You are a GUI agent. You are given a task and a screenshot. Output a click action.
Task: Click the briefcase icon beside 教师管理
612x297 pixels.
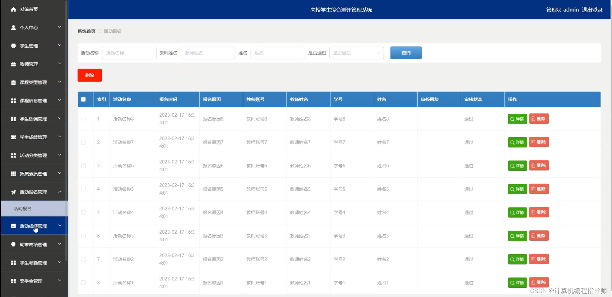click(13, 64)
